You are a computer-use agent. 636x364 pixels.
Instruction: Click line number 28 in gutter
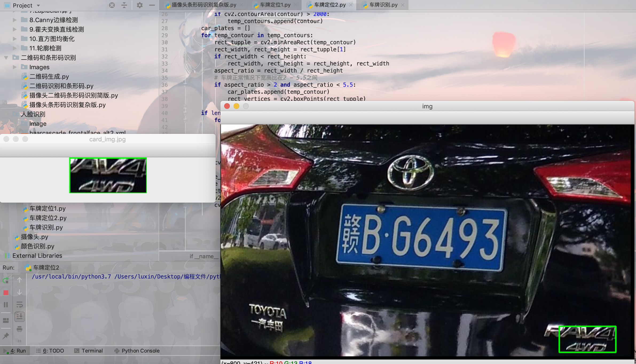(164, 28)
